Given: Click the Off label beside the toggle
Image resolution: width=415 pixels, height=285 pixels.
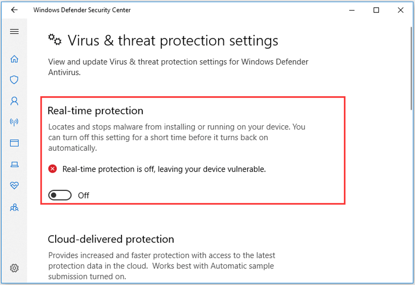Looking at the screenshot, I should [83, 196].
